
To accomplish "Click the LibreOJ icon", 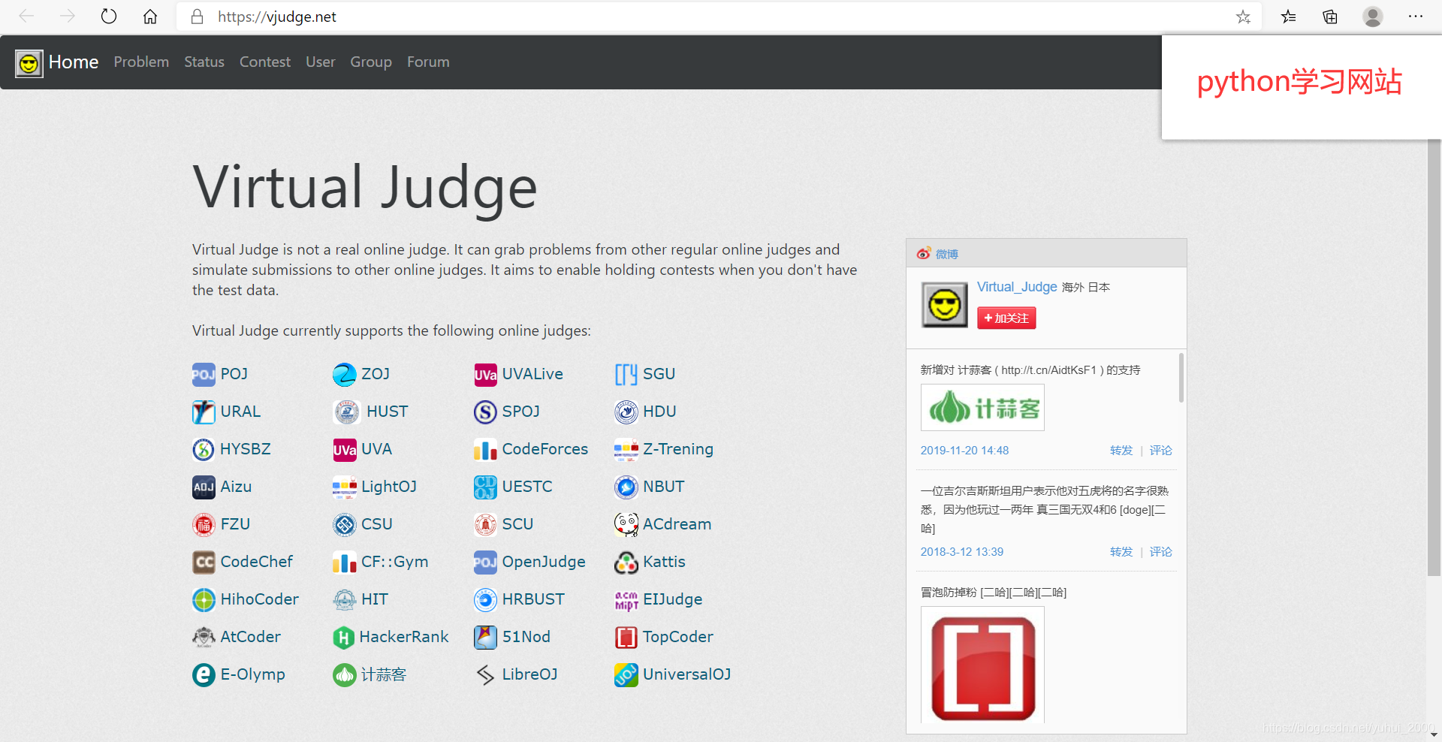I will tap(485, 674).
